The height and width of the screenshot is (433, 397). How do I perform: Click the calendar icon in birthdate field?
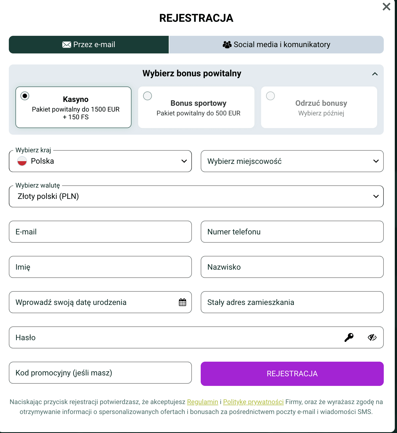(183, 302)
